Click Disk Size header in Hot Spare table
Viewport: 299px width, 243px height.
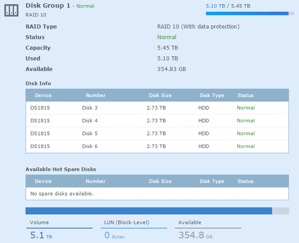(160, 181)
